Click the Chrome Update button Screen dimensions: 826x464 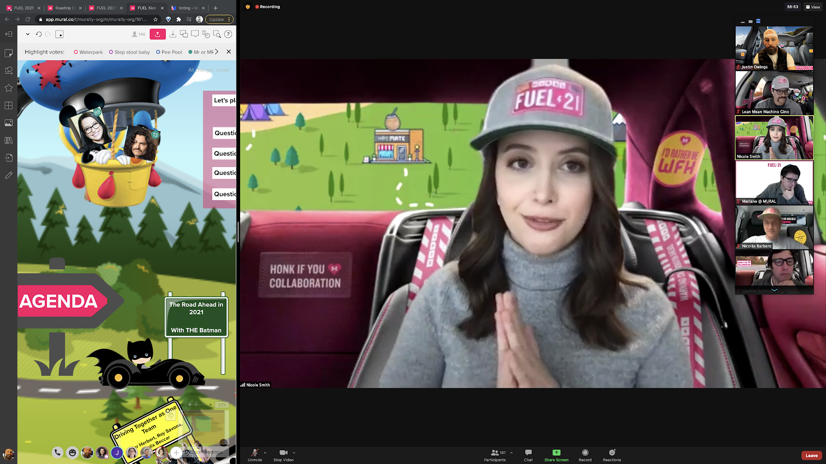219,20
